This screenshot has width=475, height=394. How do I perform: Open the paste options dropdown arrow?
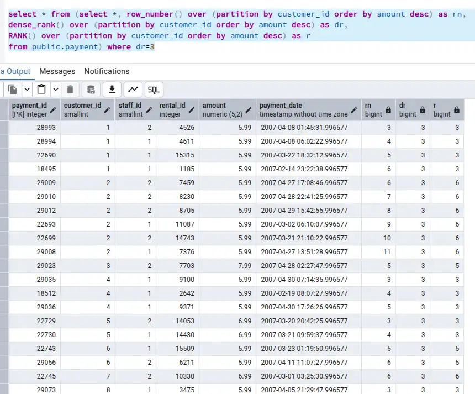[56, 90]
